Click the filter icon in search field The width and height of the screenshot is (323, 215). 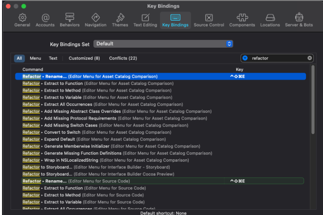coord(245,58)
